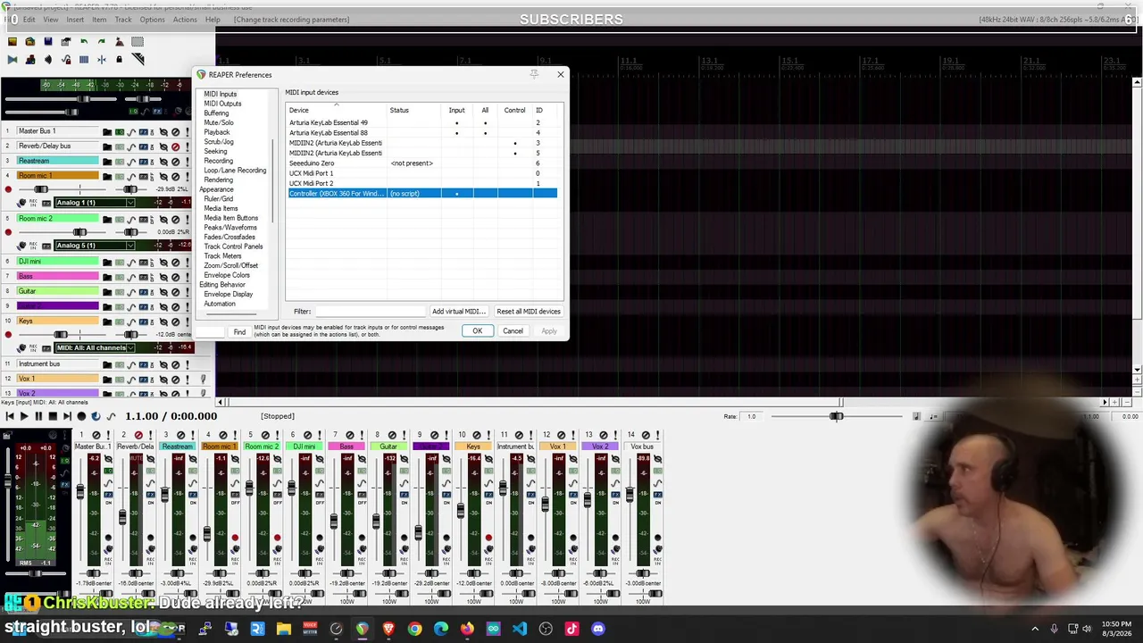
Task: Toggle the metronome icon in the toolbar
Action: (x=120, y=41)
